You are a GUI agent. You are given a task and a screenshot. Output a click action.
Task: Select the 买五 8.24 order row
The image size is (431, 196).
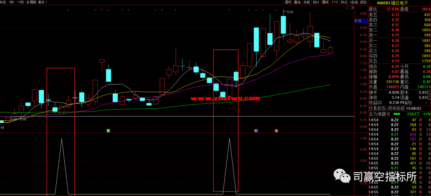399,61
